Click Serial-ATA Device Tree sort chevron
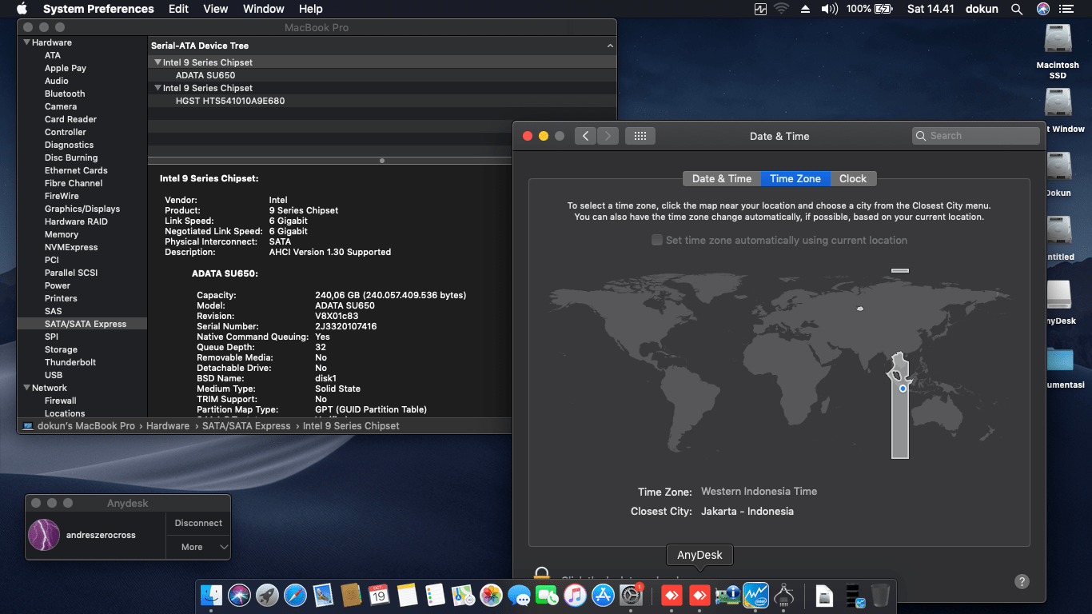Screen dimensions: 1092x614 pyautogui.click(x=610, y=46)
